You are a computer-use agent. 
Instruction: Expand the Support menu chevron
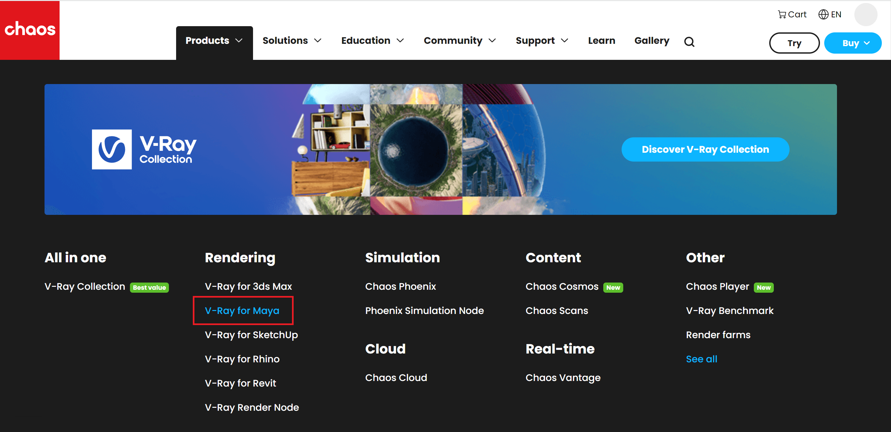pyautogui.click(x=564, y=41)
